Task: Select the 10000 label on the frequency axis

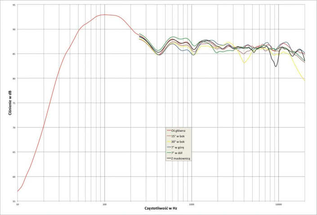Action: pos(278,204)
